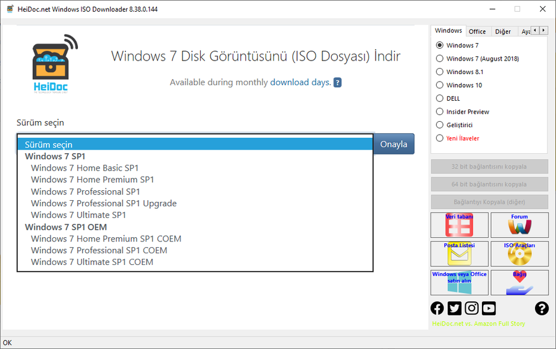The height and width of the screenshot is (349, 556).
Task: Close the ISO Downloader window
Action: point(542,9)
